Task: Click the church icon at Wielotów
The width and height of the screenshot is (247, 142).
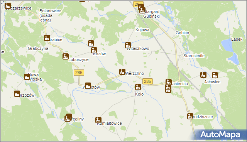Action: [88, 86]
